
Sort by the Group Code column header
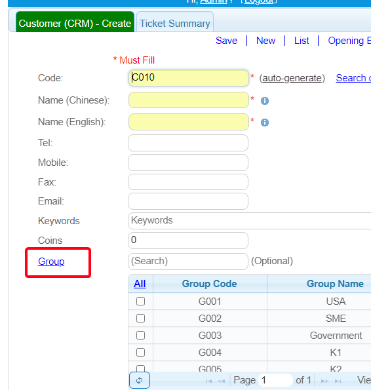[209, 284]
